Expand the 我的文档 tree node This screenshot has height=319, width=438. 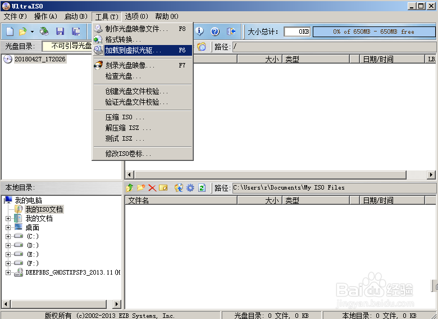8,218
